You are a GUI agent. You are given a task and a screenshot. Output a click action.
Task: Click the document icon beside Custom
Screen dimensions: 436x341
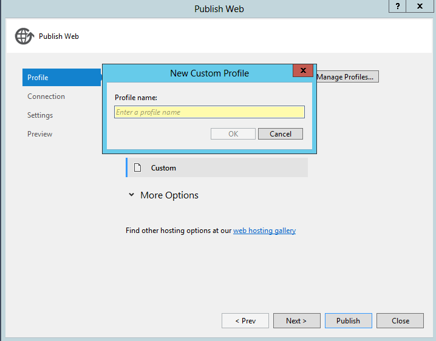click(138, 168)
